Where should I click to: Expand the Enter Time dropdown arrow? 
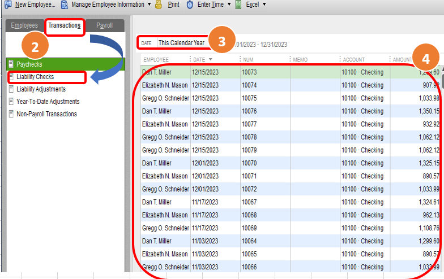pyautogui.click(x=229, y=5)
